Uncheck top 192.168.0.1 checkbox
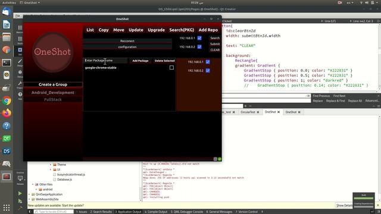 199,38
